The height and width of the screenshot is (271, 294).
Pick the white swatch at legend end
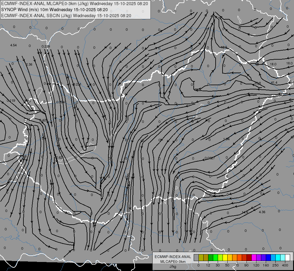point(287,257)
